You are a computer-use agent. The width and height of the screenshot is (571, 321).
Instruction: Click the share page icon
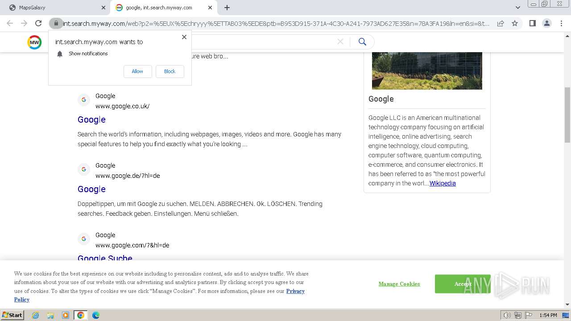[x=501, y=23]
